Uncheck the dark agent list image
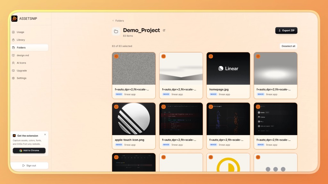The width and height of the screenshot is (328, 184). [x=258, y=107]
